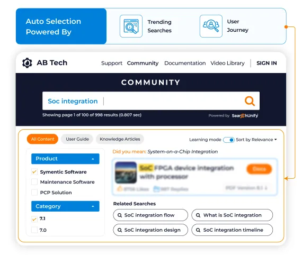Open the Documentation menu item

[185, 63]
